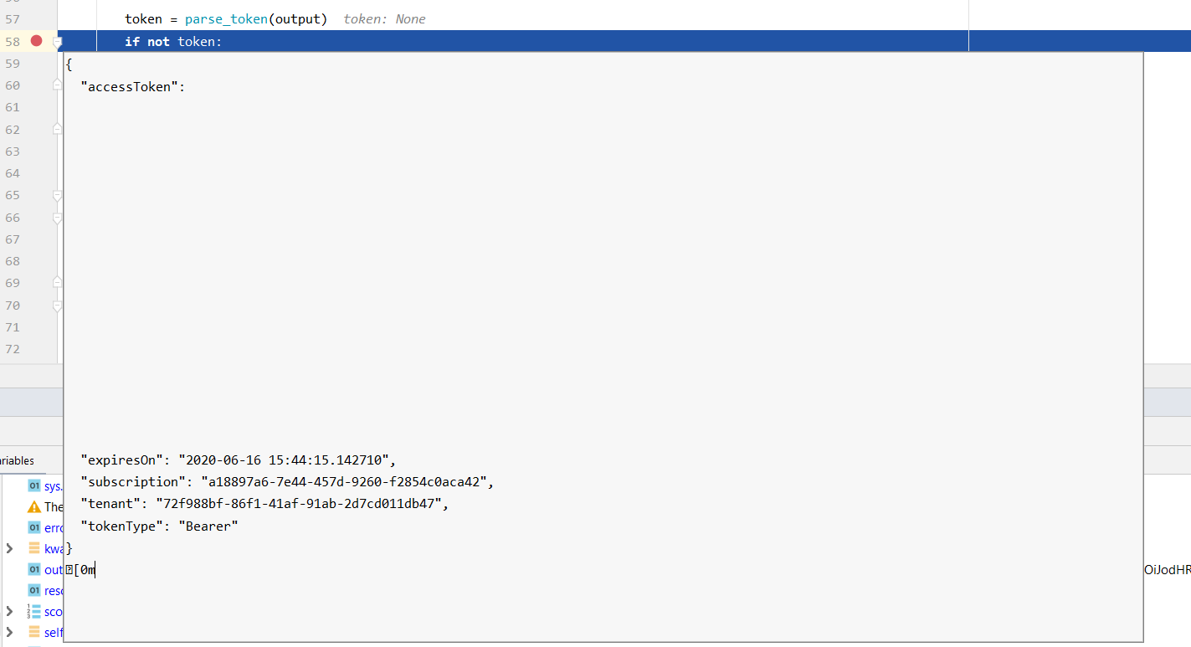Screen dimensions: 1191x647
Task: Click line number 64 in the gutter
Action: (13, 173)
